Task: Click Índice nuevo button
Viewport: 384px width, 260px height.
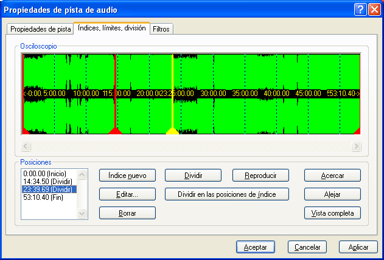Action: [x=127, y=175]
